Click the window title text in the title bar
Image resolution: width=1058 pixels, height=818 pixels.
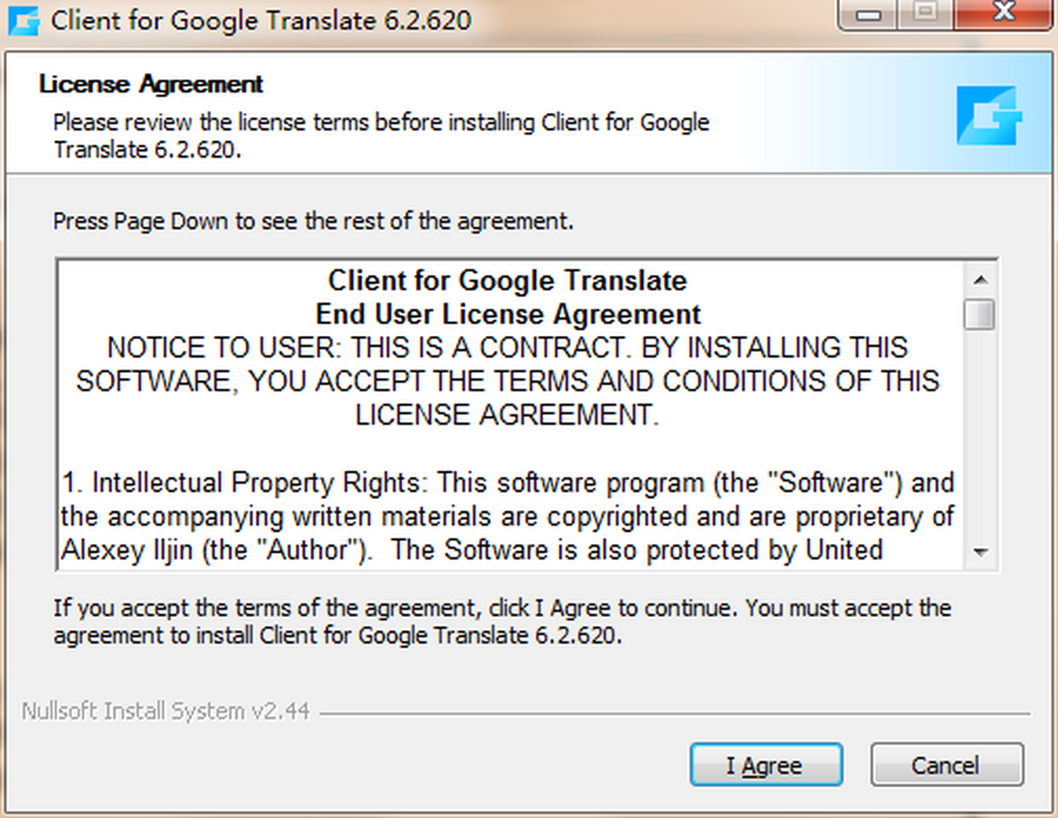coord(261,20)
